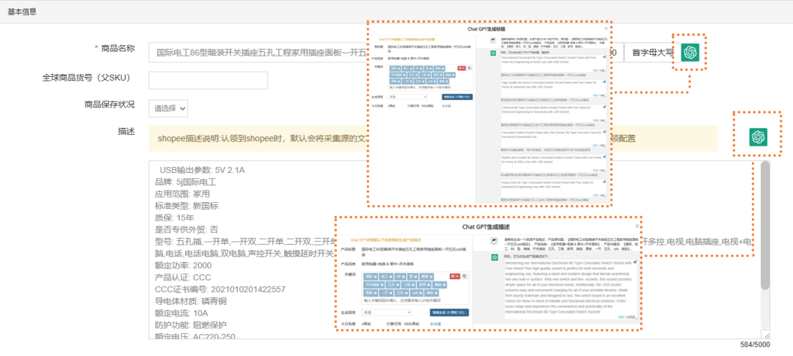This screenshot has width=793, height=356.
Task: Open ChatGPT description generator icon beside 描述
Action: 758,137
